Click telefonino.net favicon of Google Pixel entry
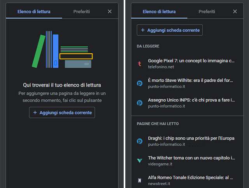 [x=140, y=64]
